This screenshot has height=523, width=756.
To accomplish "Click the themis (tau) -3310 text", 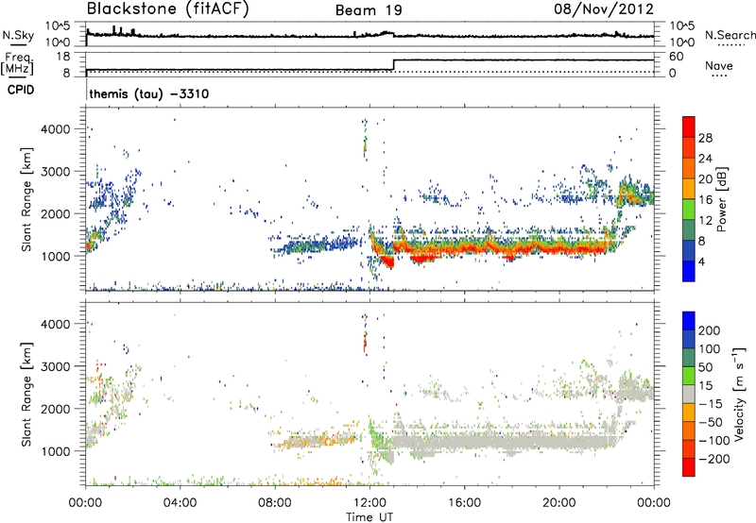I will (149, 93).
